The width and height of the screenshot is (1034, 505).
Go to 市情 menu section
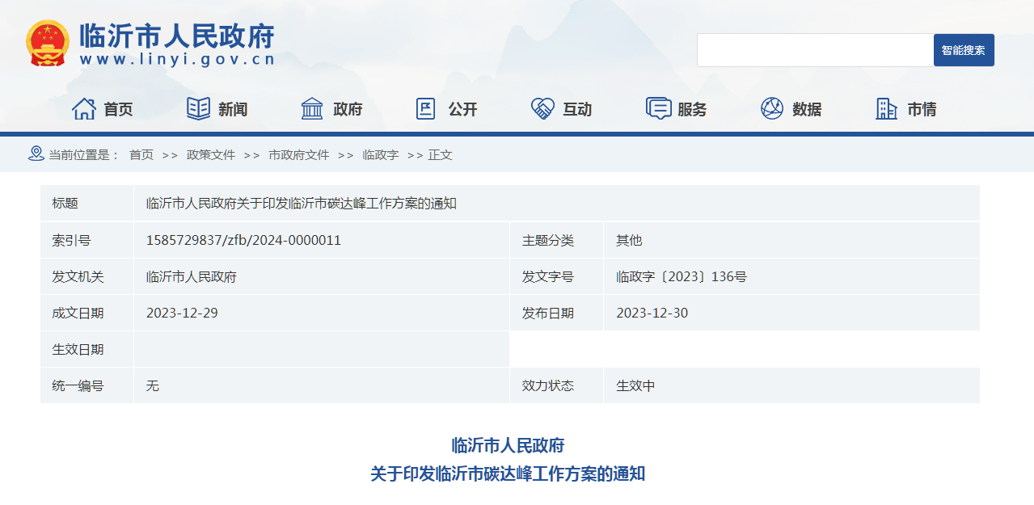(922, 110)
